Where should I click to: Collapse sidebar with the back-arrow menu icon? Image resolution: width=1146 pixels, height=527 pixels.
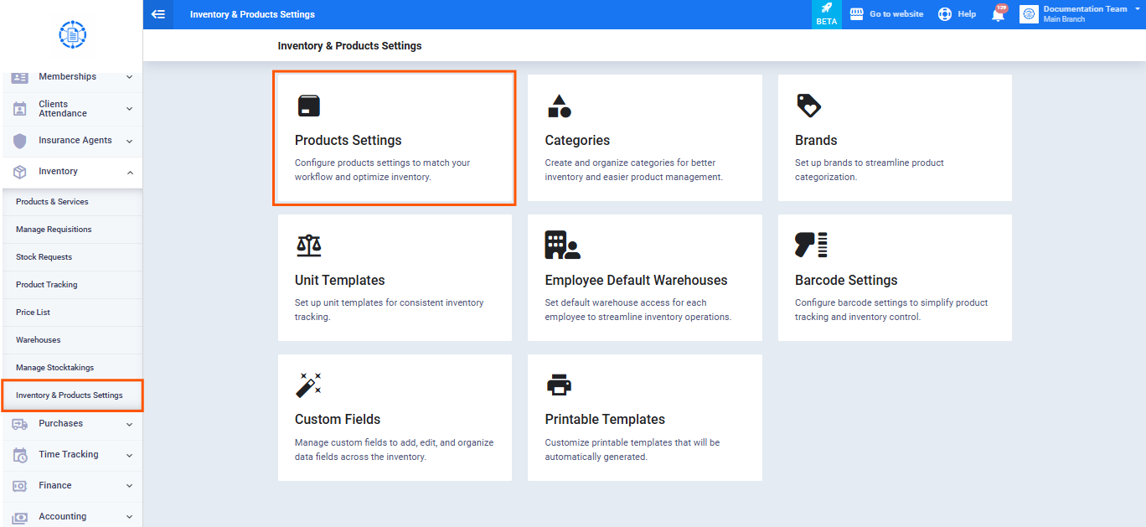[158, 14]
